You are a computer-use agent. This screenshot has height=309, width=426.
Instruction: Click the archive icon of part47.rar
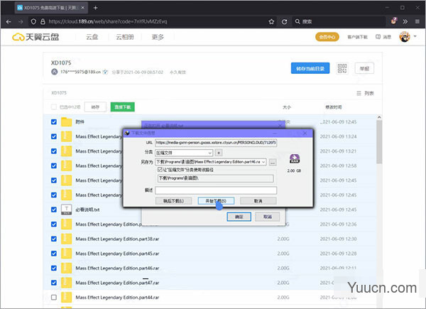pos(66,283)
